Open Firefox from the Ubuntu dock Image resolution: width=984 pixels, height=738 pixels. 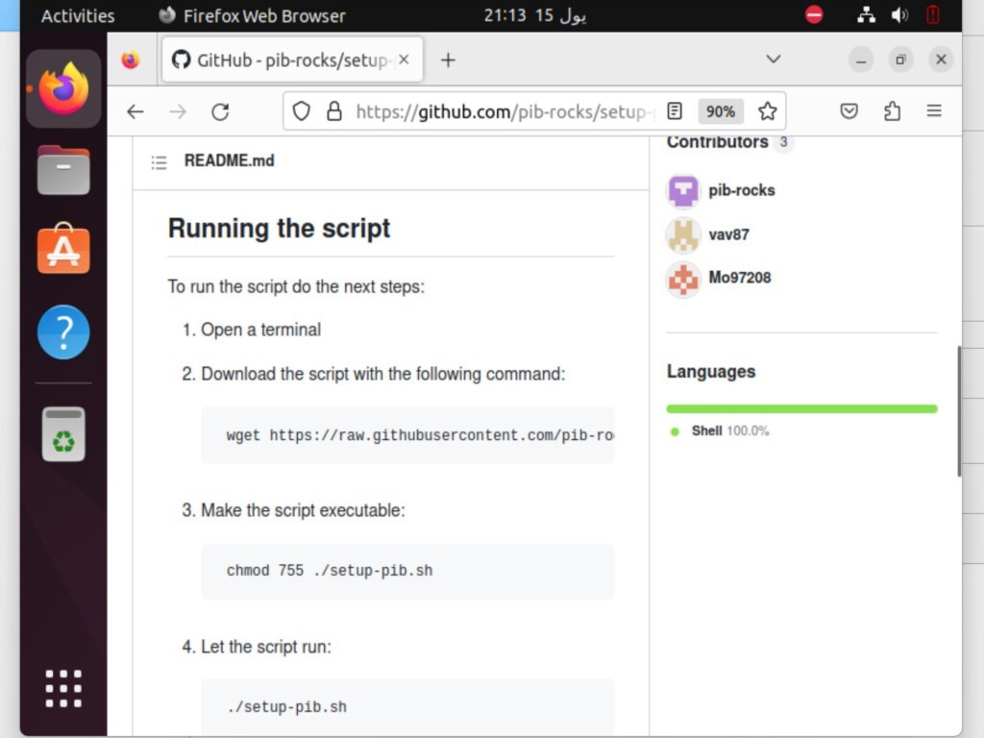pyautogui.click(x=63, y=89)
